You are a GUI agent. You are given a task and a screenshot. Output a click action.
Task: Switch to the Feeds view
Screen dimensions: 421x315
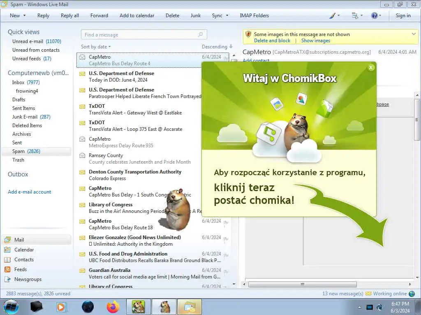20,269
